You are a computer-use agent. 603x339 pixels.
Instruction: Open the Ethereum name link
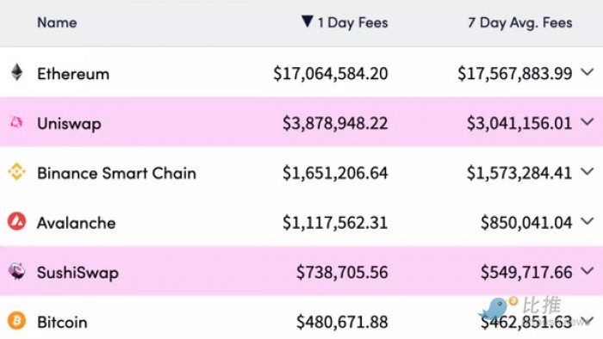[73, 74]
